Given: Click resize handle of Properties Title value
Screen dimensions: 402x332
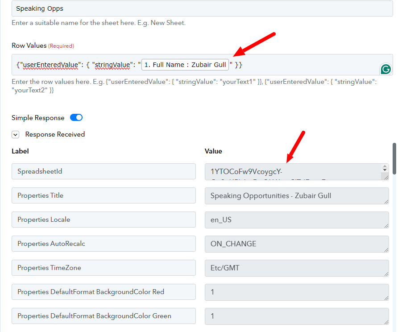Looking at the screenshot, I should click(x=386, y=202).
